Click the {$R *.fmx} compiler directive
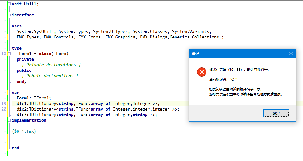The width and height of the screenshot is (303, 161). 24,131
